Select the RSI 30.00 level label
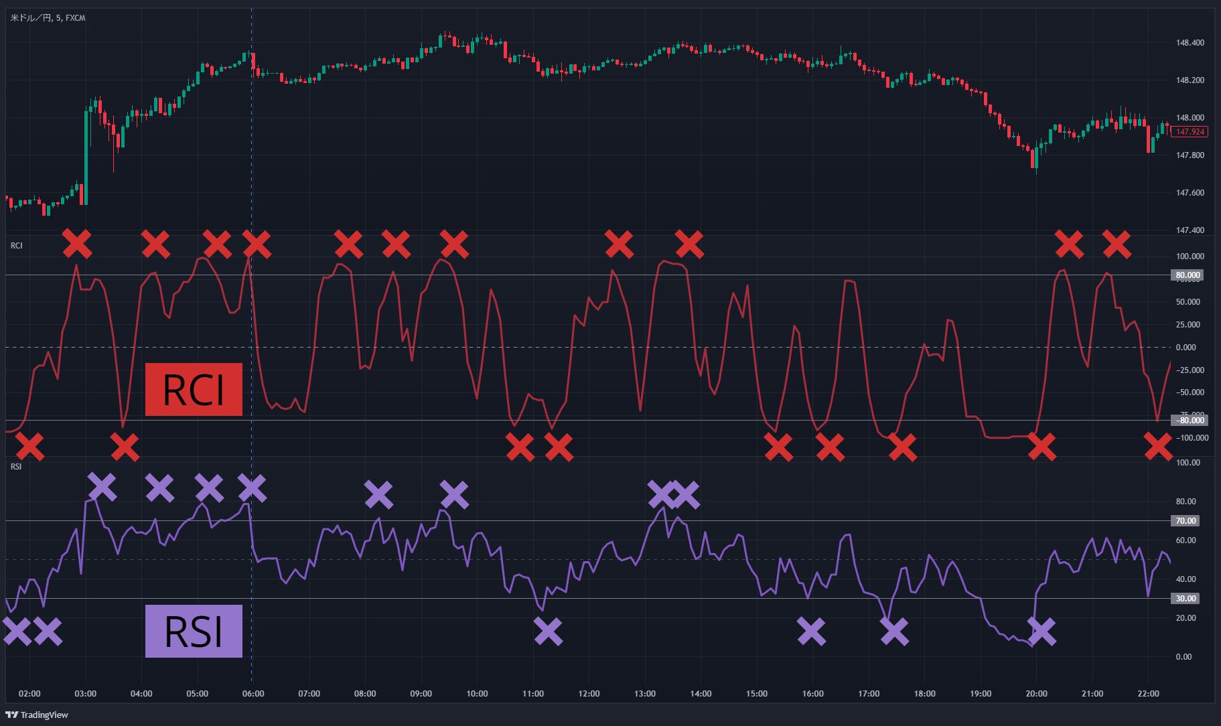Viewport: 1221px width, 726px height. 1185,599
